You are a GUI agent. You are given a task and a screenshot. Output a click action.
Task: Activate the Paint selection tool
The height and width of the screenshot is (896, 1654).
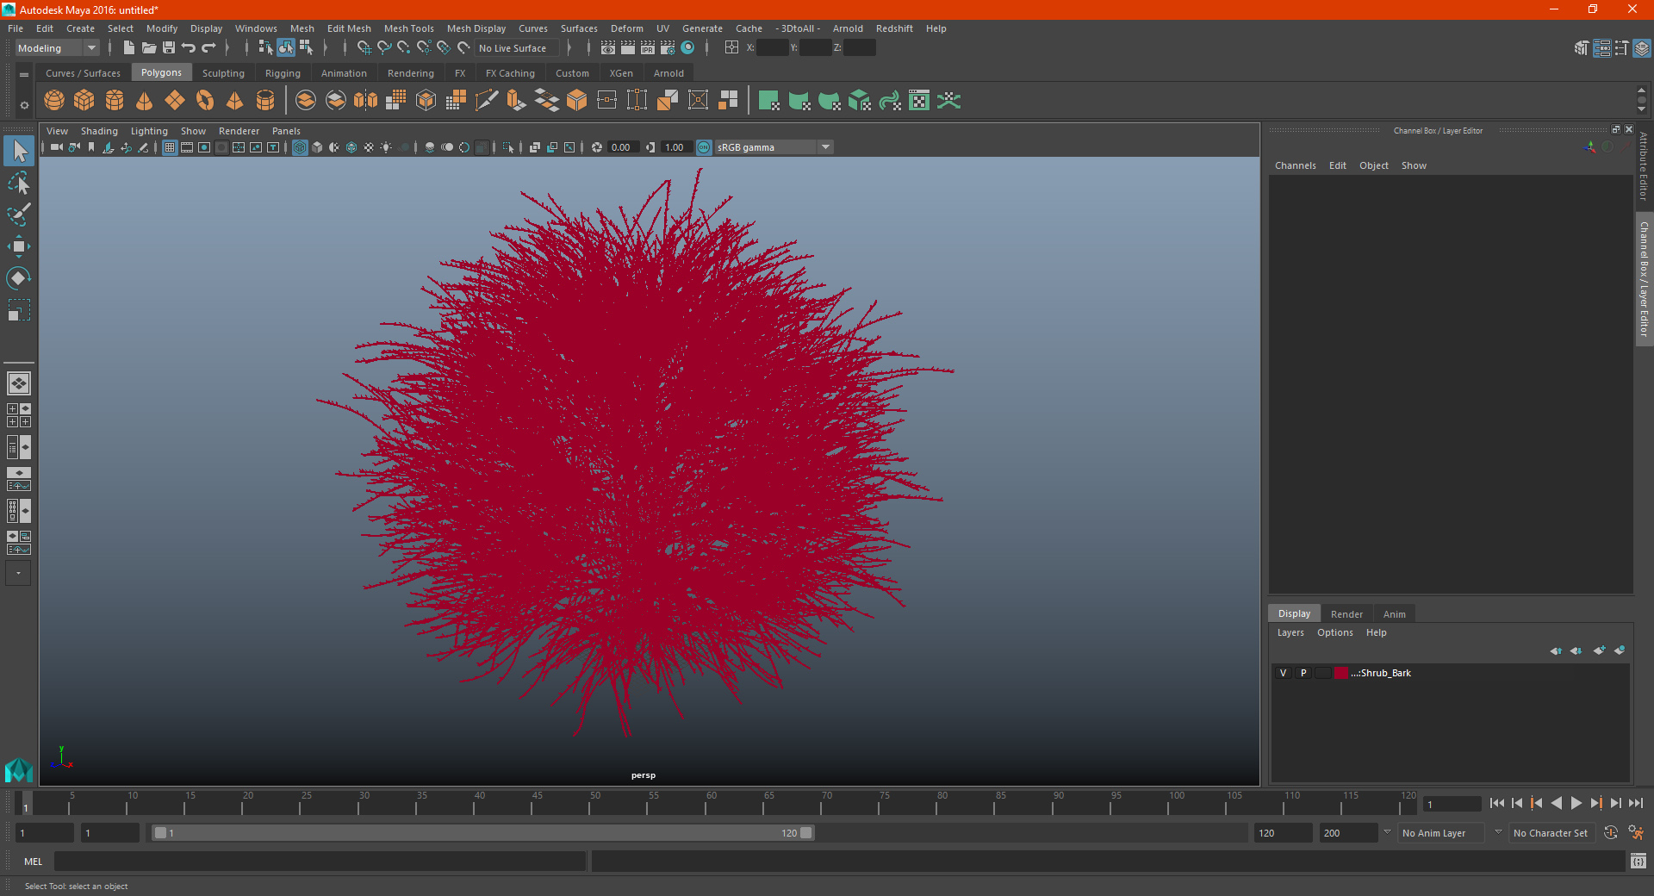19,215
